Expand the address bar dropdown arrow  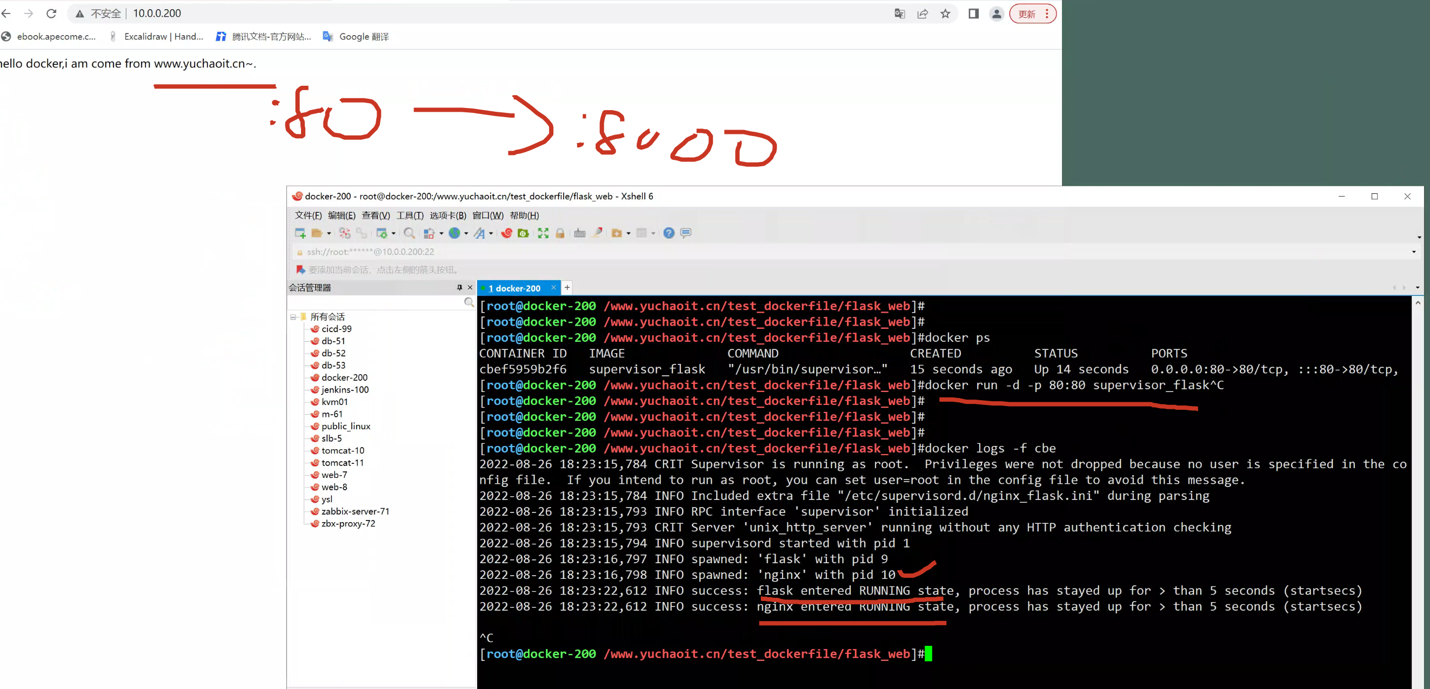(x=1413, y=252)
